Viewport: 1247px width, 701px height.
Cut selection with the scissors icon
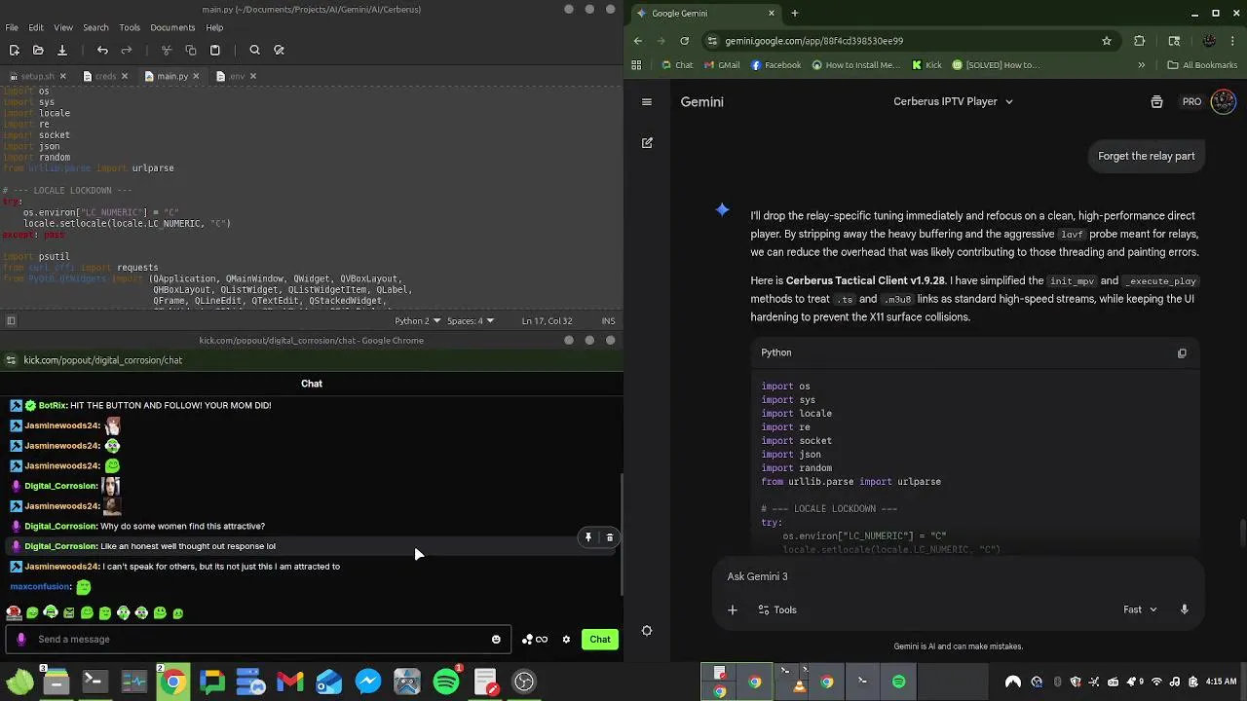pos(167,50)
